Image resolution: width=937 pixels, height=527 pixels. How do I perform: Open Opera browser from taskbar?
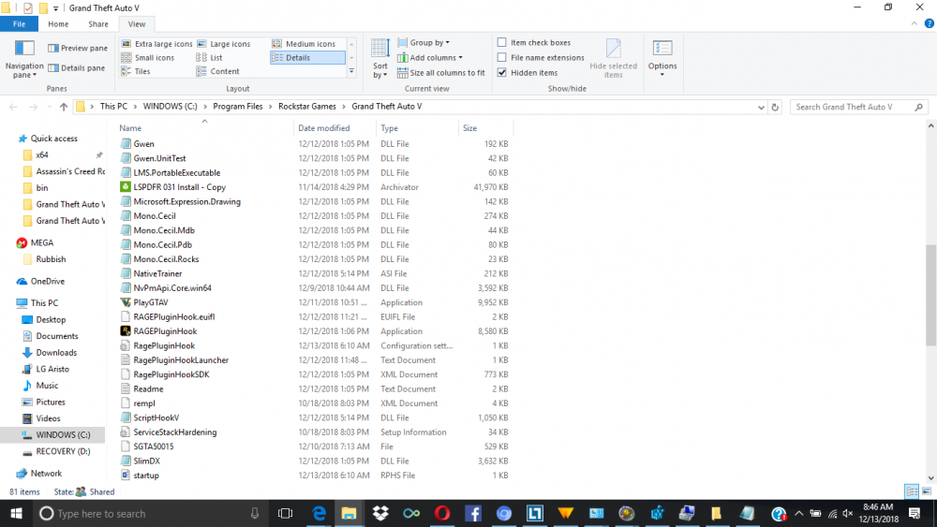(442, 513)
